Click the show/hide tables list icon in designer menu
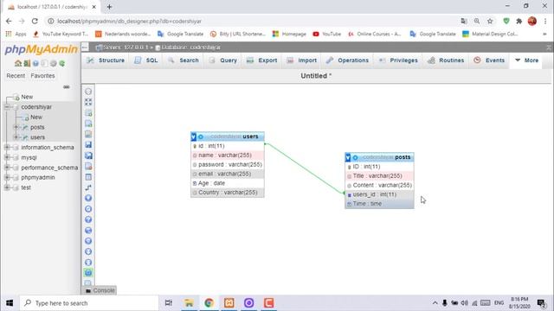Image resolution: width=554 pixels, height=311 pixels. coord(88,92)
